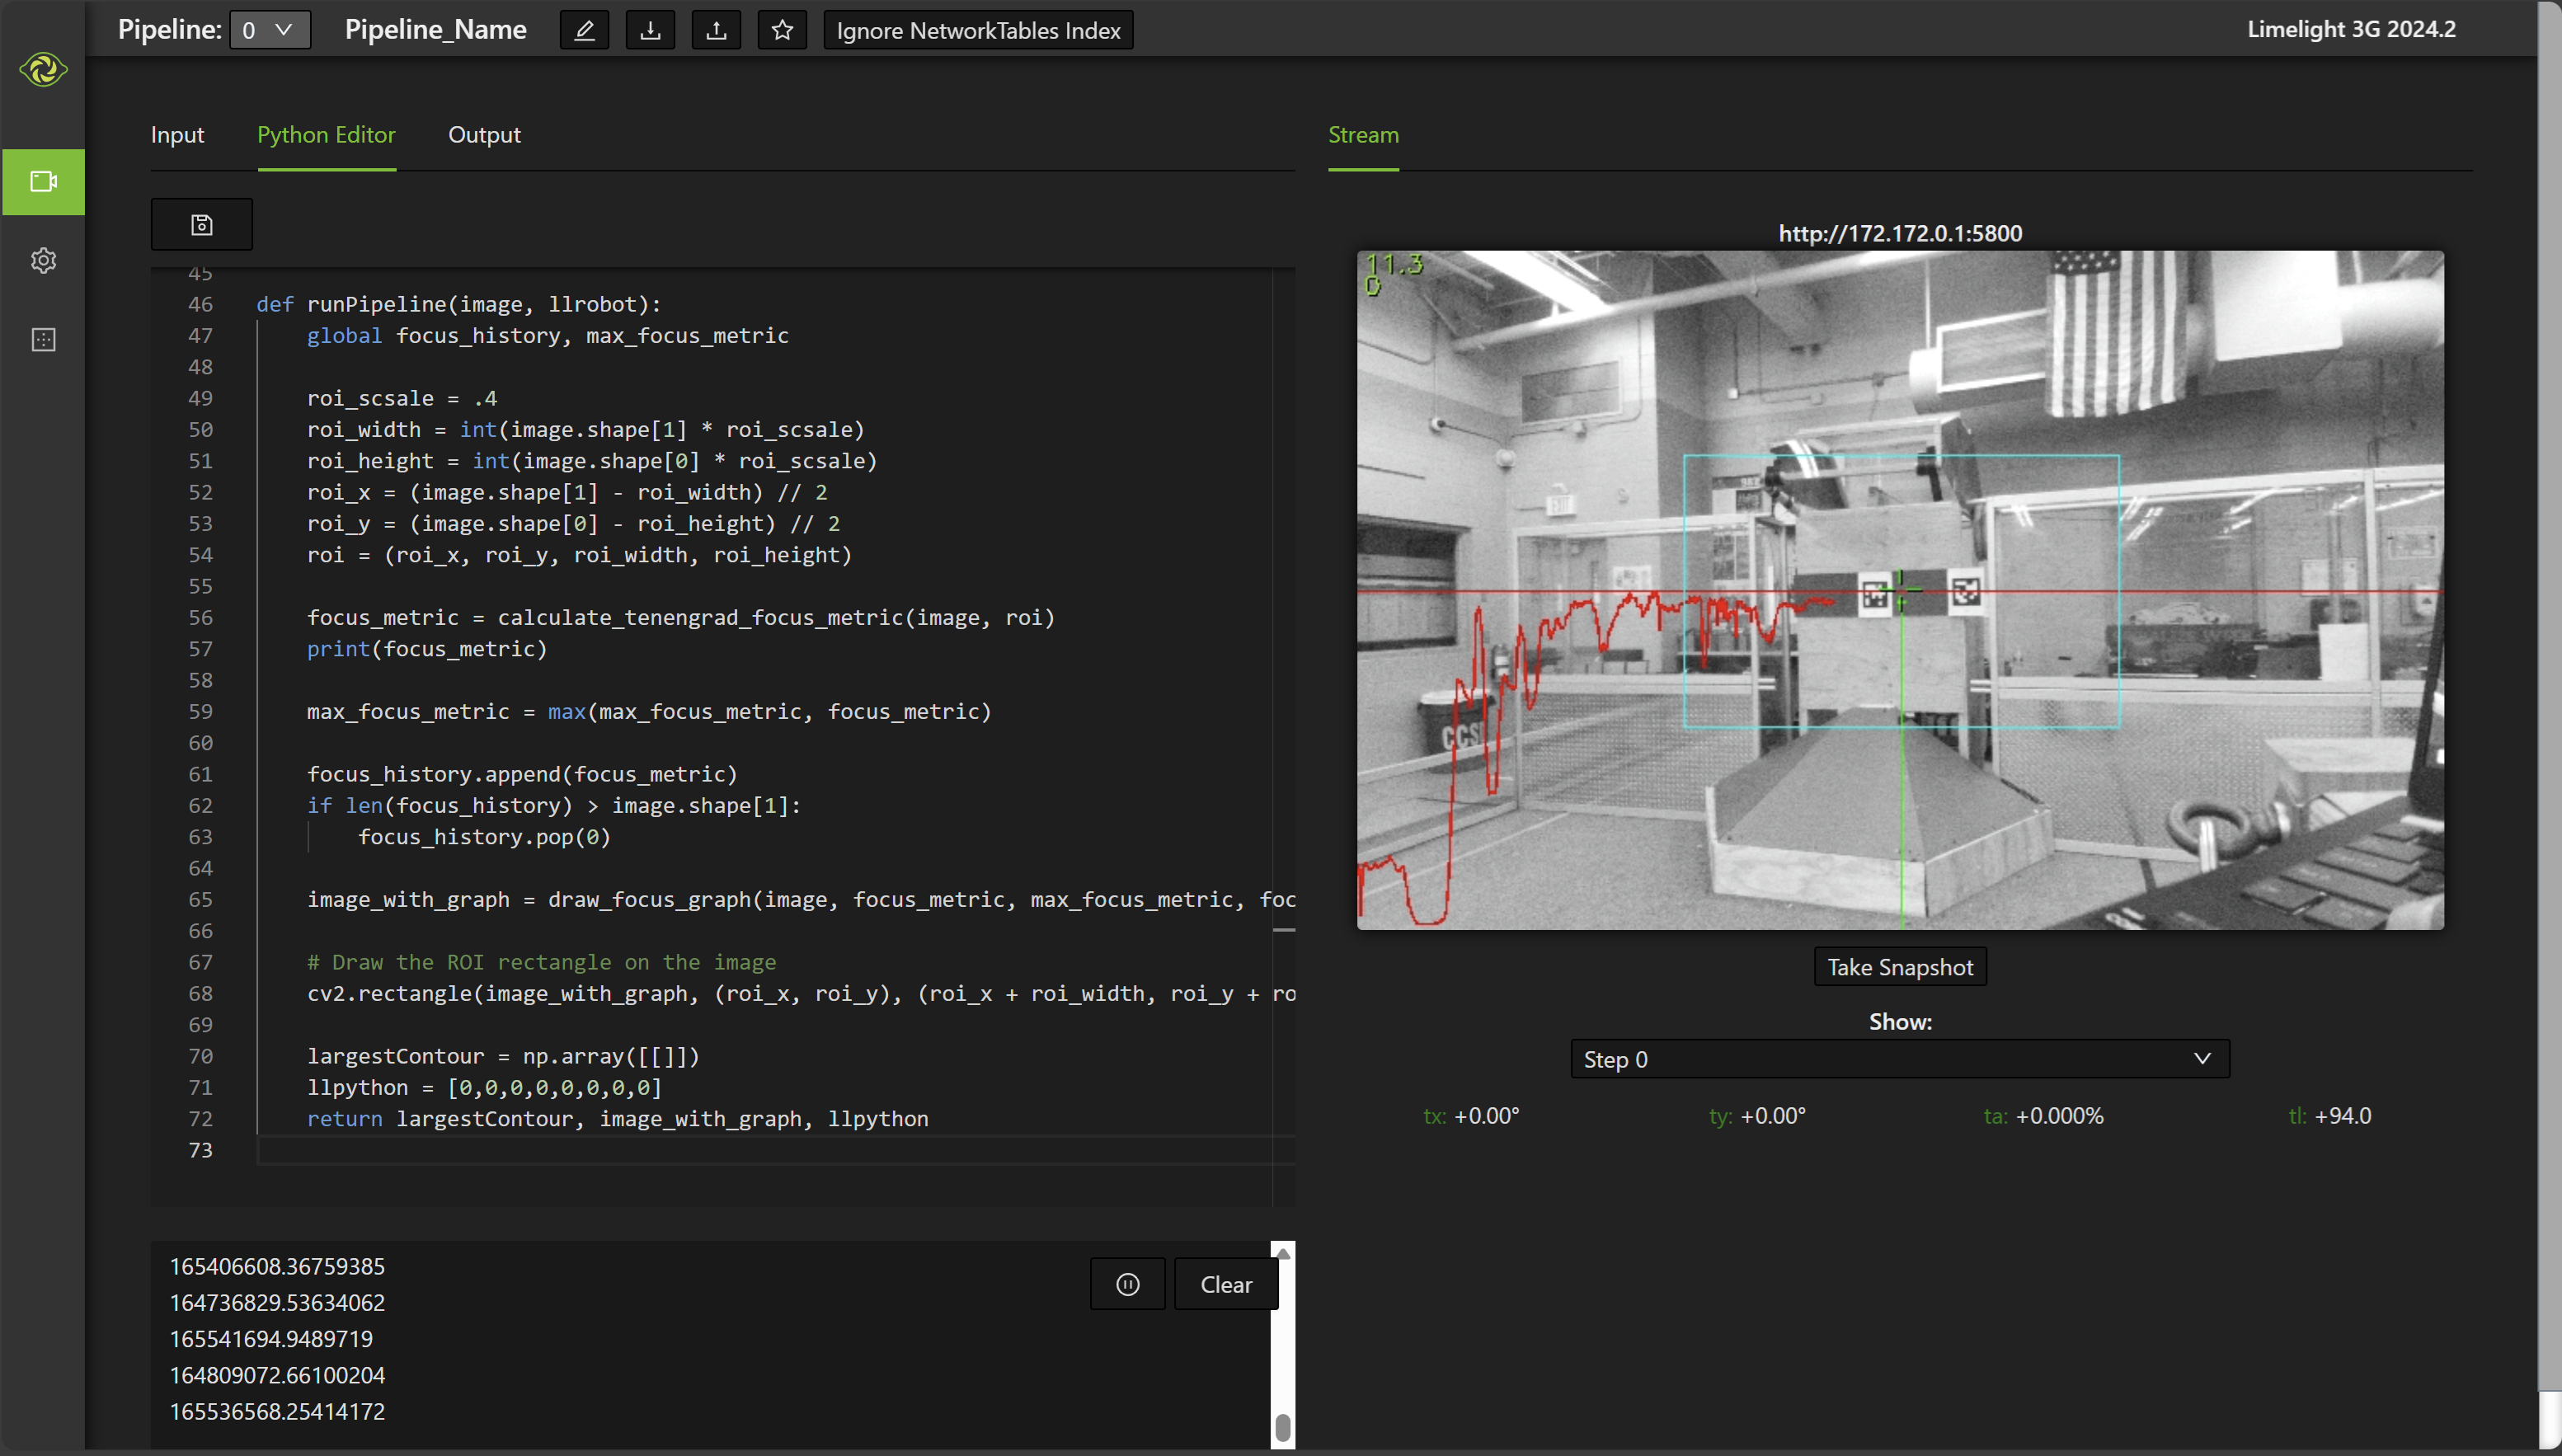Switch to the Output tab
Viewport: 2562px width, 1456px height.
pyautogui.click(x=484, y=134)
